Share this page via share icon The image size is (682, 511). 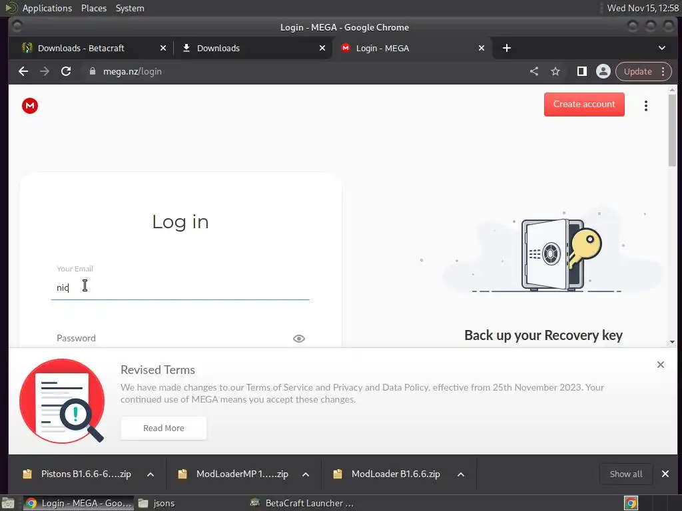coord(534,71)
